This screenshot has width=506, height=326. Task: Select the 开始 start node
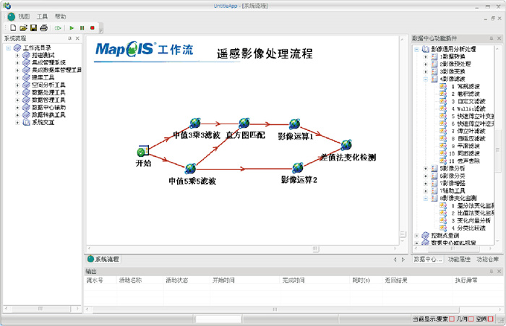[143, 151]
